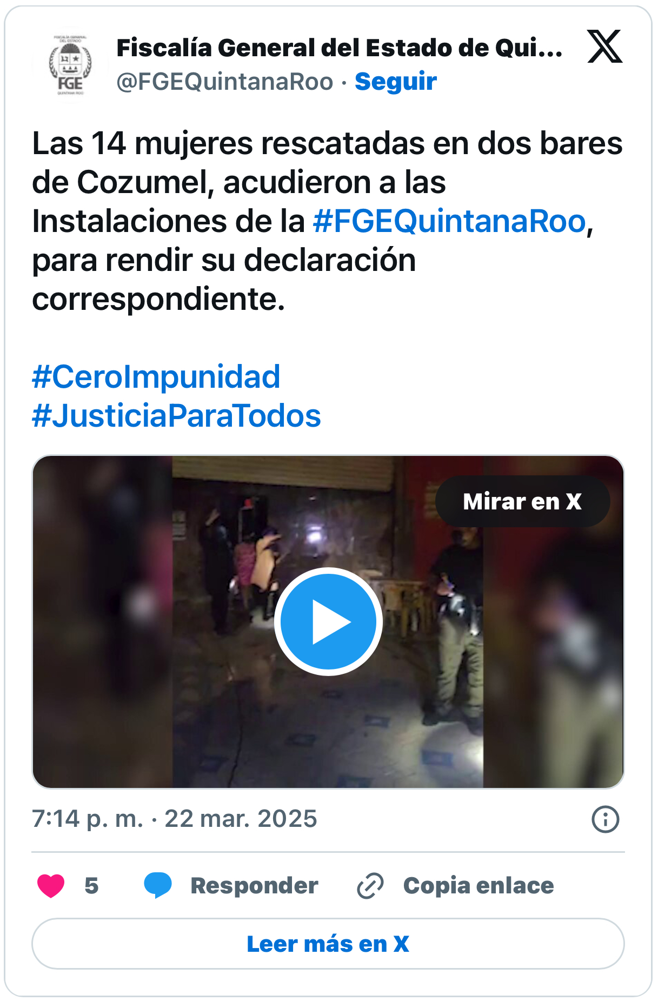Screen dimensions: 658x1001
Task: Click Fiscalía General del Estado account name
Action: click(x=340, y=48)
